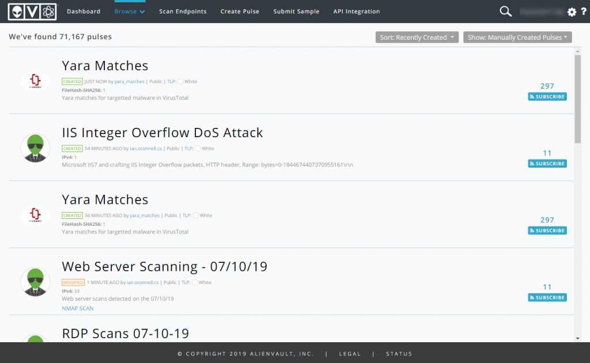Image resolution: width=590 pixels, height=363 pixels.
Task: Click the NMAP SCAN tag
Action: [78, 308]
